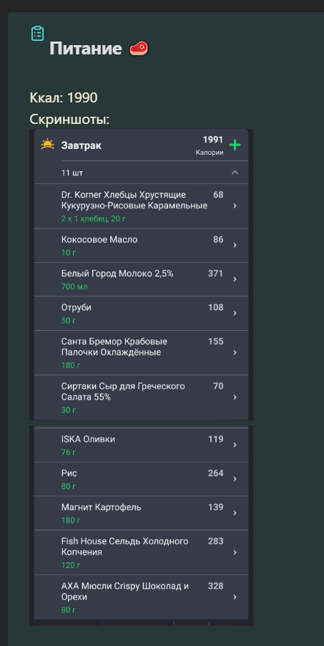Select АХА Мюсли Crispy Шоколад и Орехи
324x646 pixels.
(141, 597)
